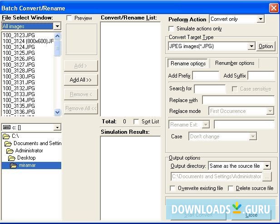280x224 pixels.
Task: Click the Add All >> button
Action: [x=81, y=80]
